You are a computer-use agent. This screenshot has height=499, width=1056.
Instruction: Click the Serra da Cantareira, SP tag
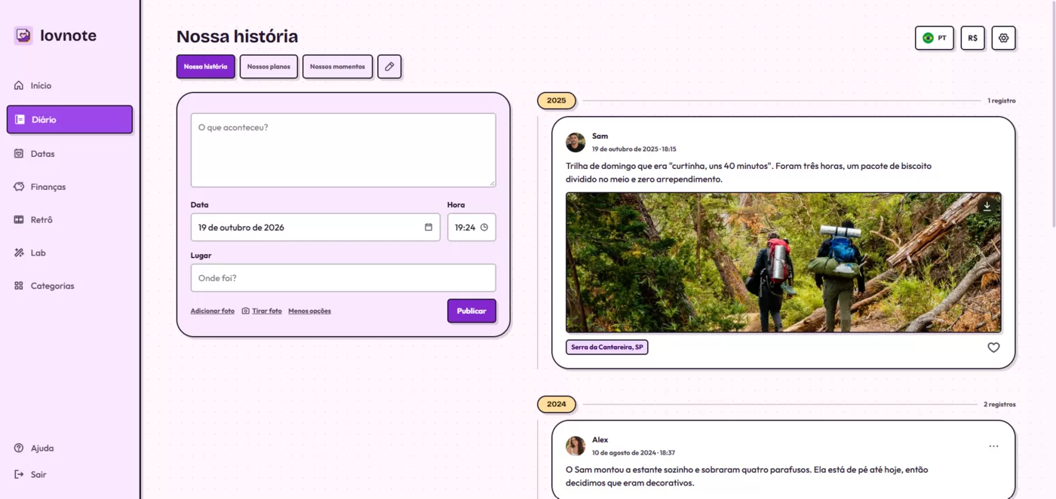click(607, 347)
